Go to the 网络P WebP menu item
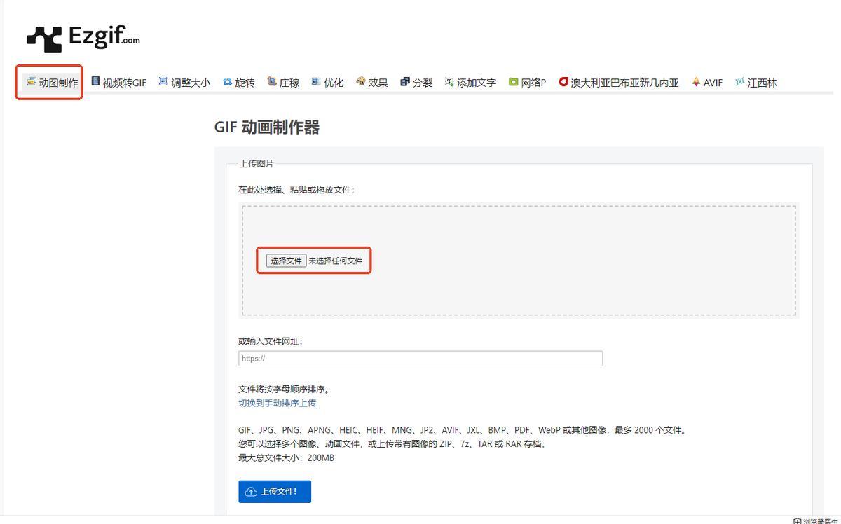 (x=527, y=83)
